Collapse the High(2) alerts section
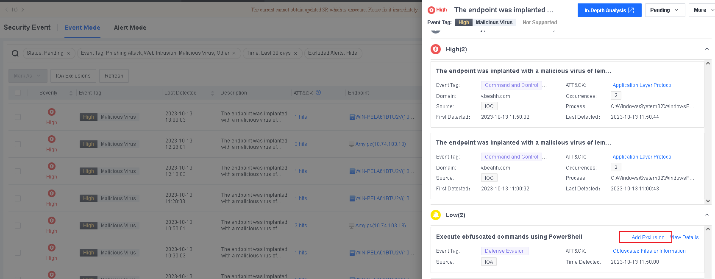The height and width of the screenshot is (279, 715). (707, 49)
